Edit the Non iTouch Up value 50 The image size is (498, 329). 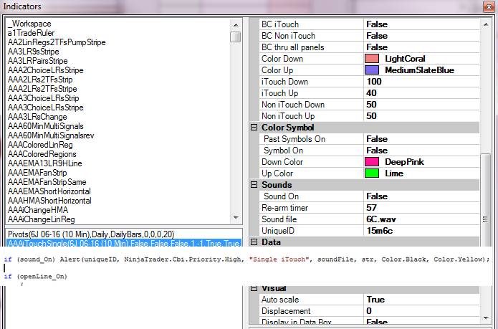tap(421, 116)
